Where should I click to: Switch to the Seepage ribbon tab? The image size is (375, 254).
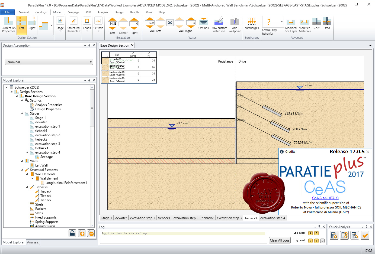(x=74, y=12)
